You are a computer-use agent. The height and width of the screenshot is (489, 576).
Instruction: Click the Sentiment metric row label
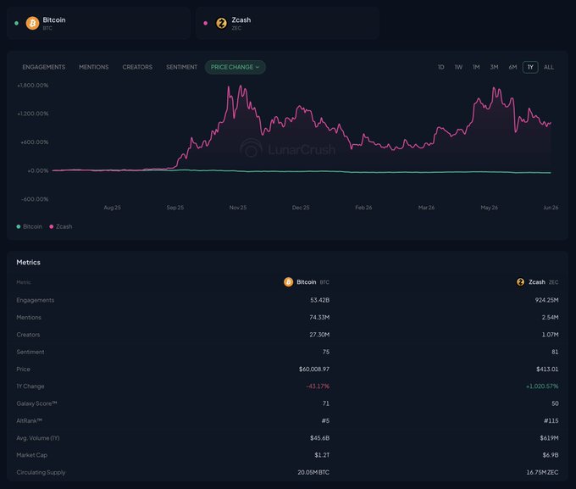(30, 352)
